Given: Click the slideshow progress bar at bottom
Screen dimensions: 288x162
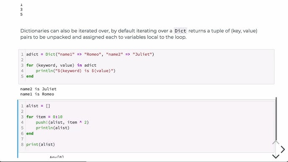Looking at the screenshot, I should click(x=43, y=162).
